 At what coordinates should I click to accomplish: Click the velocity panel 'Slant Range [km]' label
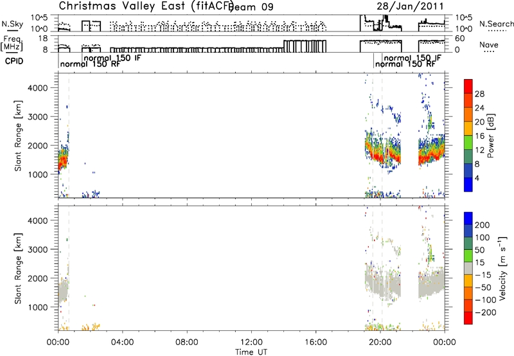point(18,269)
